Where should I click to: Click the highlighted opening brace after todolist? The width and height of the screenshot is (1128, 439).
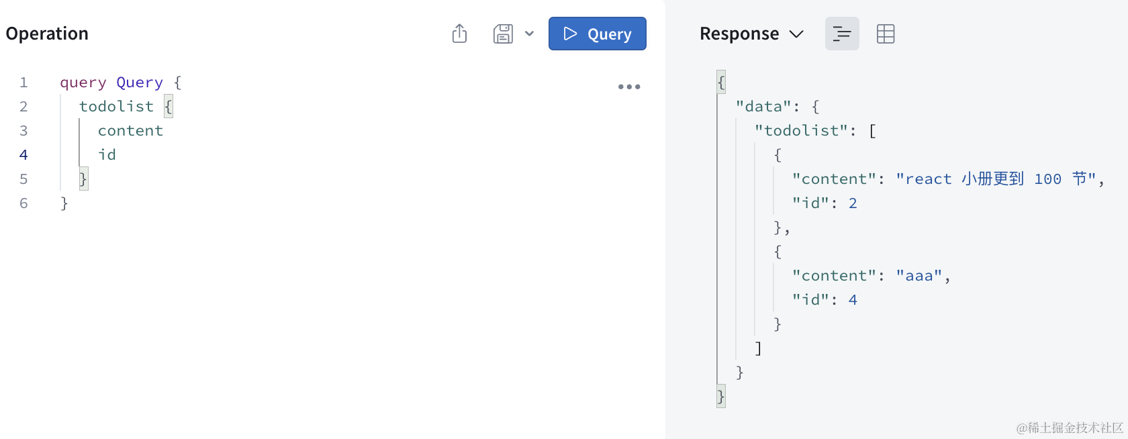point(169,106)
